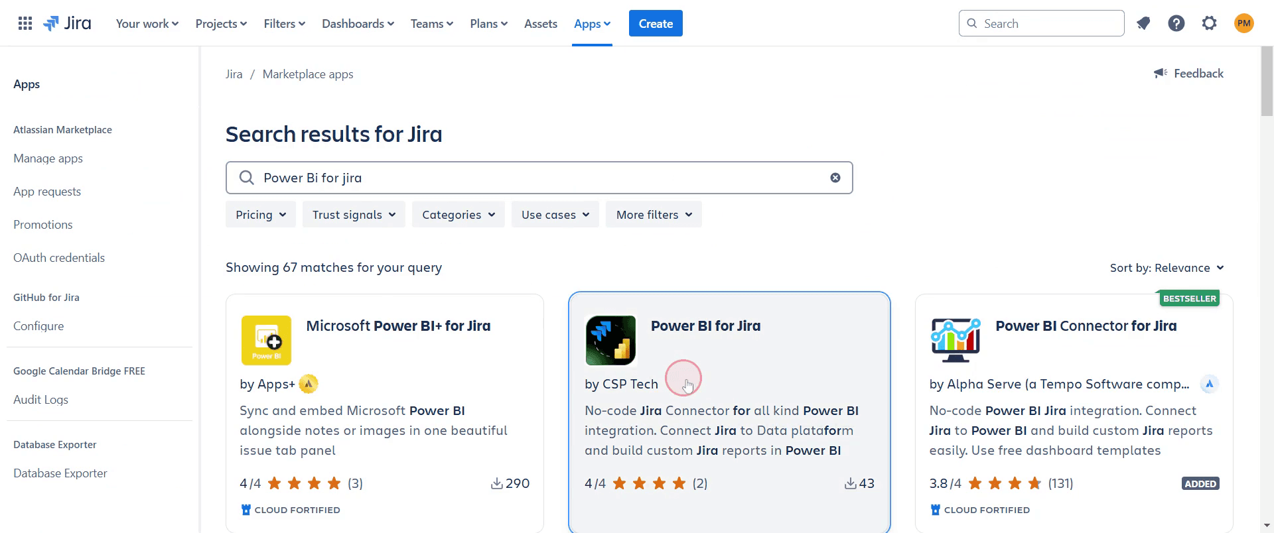Open Promotions in the sidebar
This screenshot has width=1274, height=533.
click(x=43, y=225)
